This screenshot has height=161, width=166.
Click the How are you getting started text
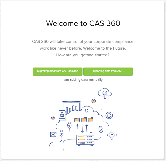click(83, 55)
